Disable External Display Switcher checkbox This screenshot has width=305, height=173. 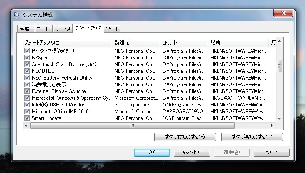tap(27, 91)
